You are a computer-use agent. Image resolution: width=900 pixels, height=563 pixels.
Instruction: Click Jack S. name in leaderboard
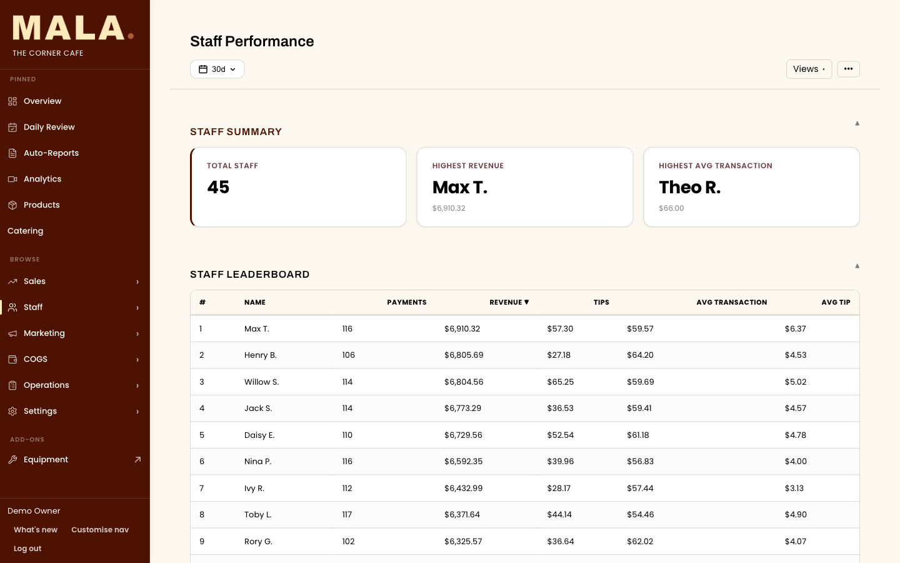click(258, 408)
